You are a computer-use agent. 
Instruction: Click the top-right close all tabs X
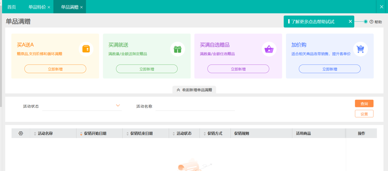coord(382,7)
